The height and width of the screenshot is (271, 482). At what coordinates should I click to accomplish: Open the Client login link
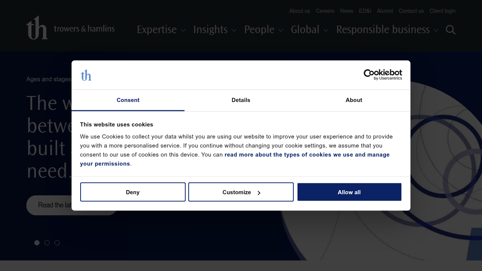(442, 11)
